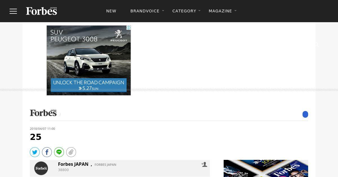Open the CATEGORY menu
Screen dimensions: 338x177
(x=184, y=11)
